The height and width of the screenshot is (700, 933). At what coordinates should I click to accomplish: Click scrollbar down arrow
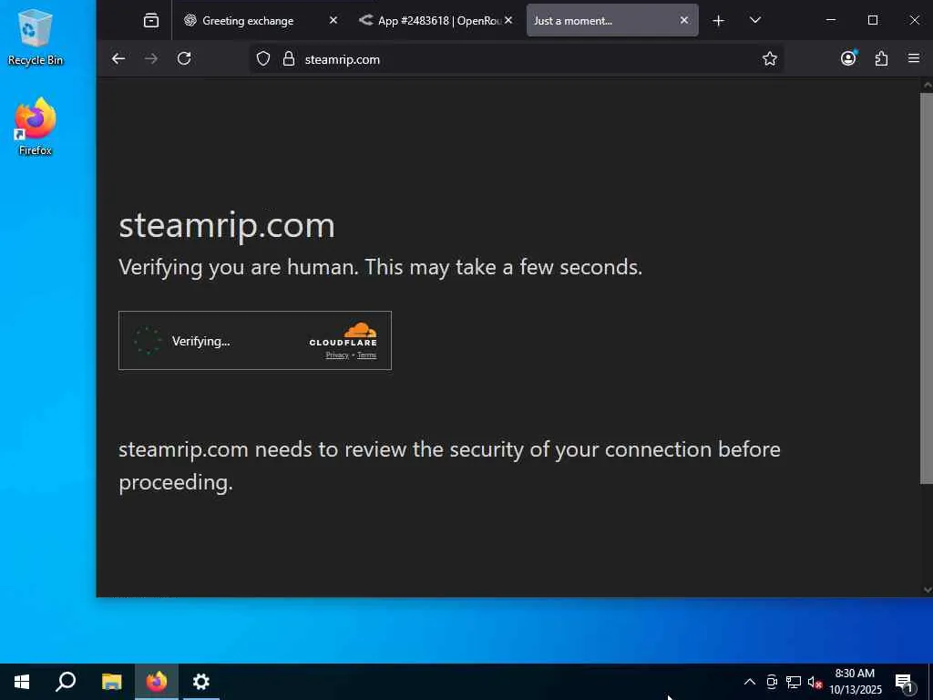[x=927, y=590]
